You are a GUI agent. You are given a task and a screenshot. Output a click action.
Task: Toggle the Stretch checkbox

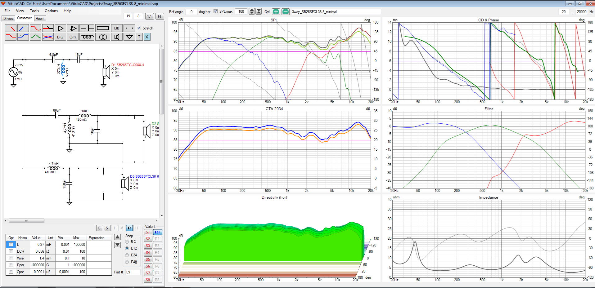[x=139, y=28]
